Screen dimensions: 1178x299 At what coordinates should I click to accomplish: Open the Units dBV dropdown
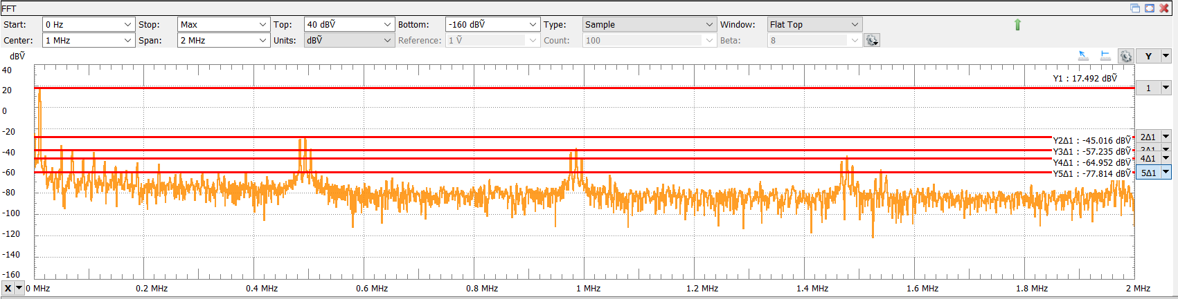[x=387, y=41]
